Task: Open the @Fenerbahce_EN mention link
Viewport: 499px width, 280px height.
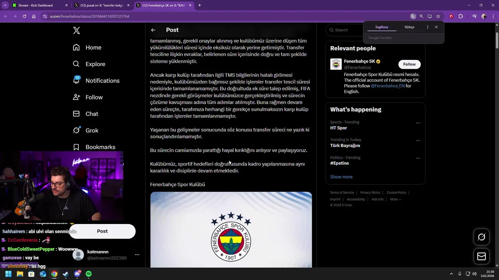Action: coord(388,86)
